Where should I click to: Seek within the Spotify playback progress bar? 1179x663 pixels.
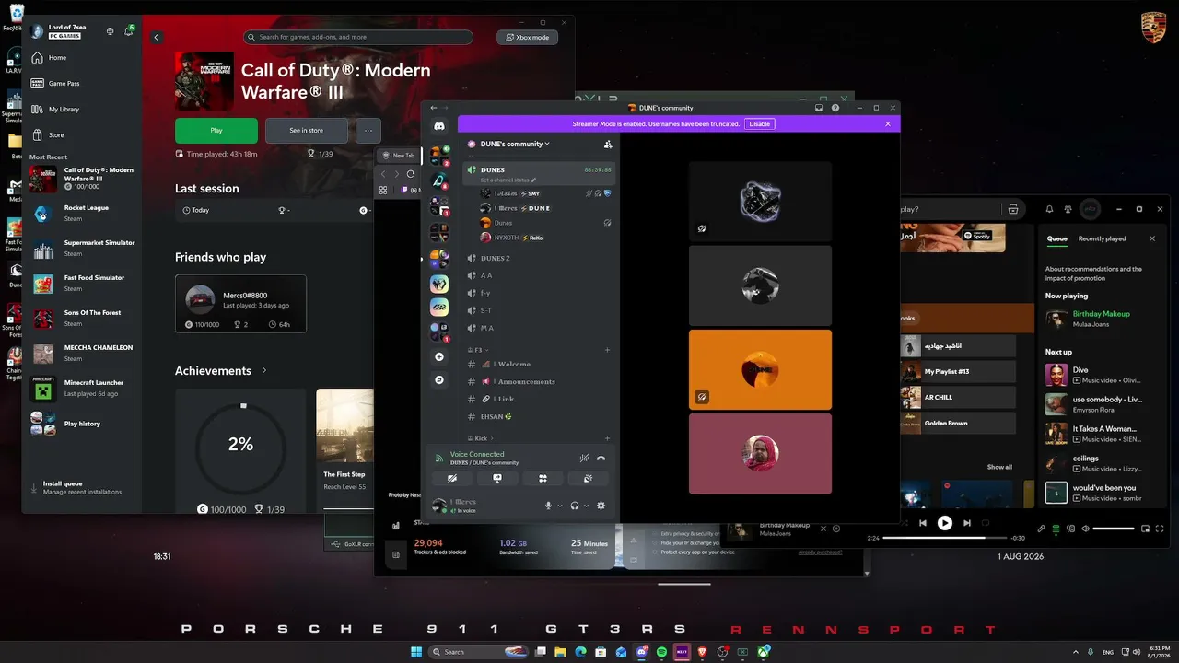[943, 538]
